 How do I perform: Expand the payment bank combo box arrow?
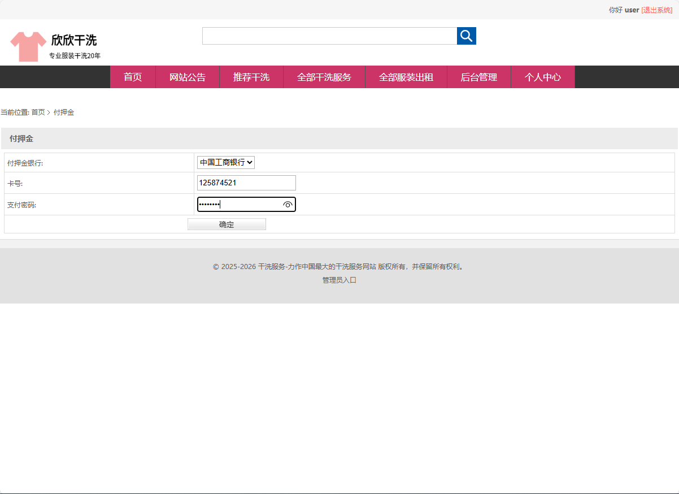click(250, 162)
